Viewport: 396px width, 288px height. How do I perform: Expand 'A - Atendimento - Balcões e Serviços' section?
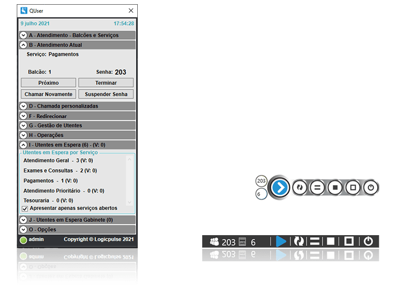point(24,35)
